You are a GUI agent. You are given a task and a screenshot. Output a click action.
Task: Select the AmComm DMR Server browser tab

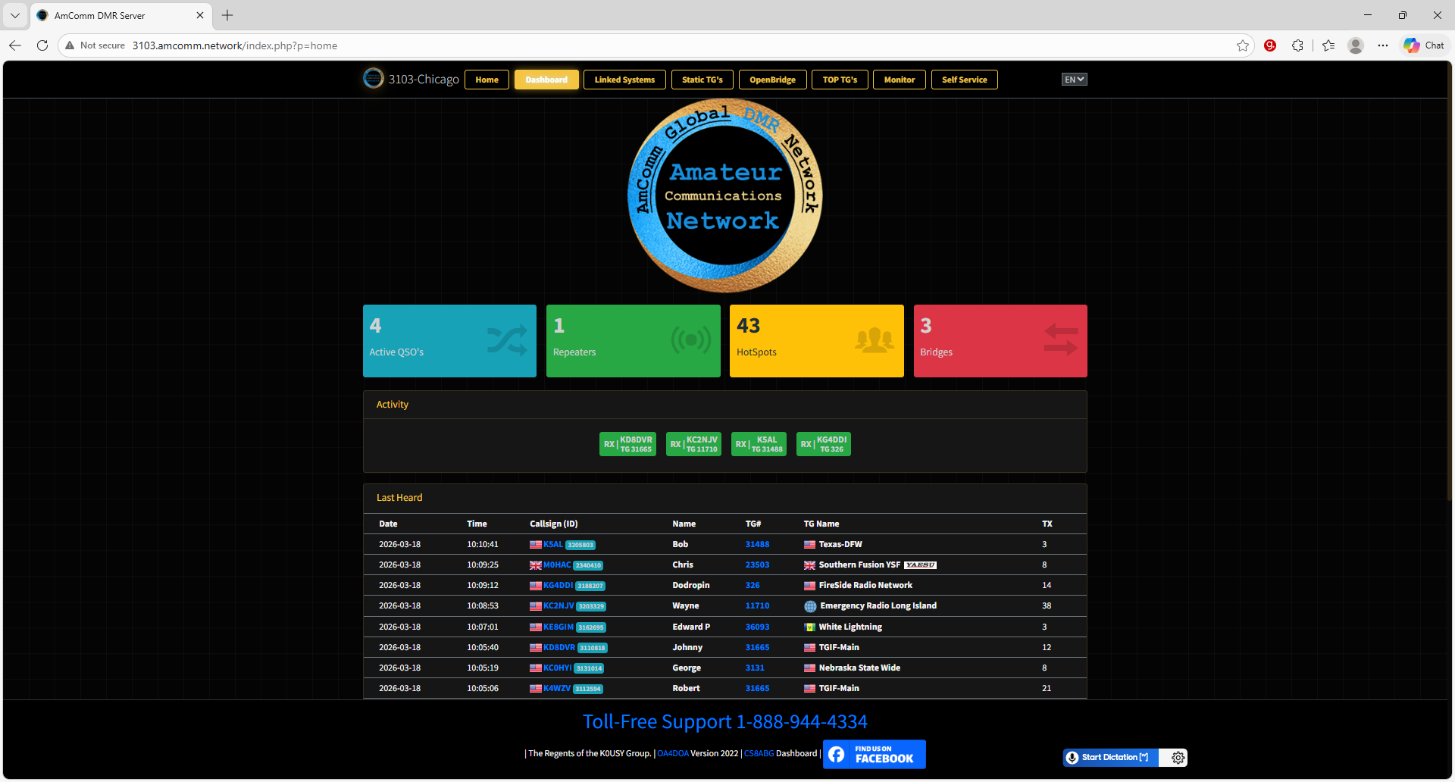point(114,15)
